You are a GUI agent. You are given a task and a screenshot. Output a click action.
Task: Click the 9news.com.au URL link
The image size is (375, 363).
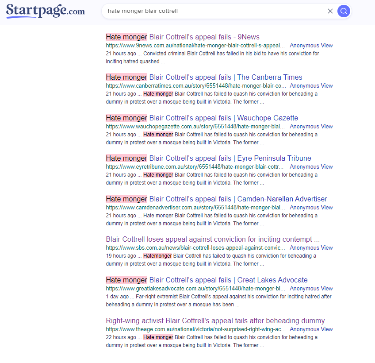195,45
